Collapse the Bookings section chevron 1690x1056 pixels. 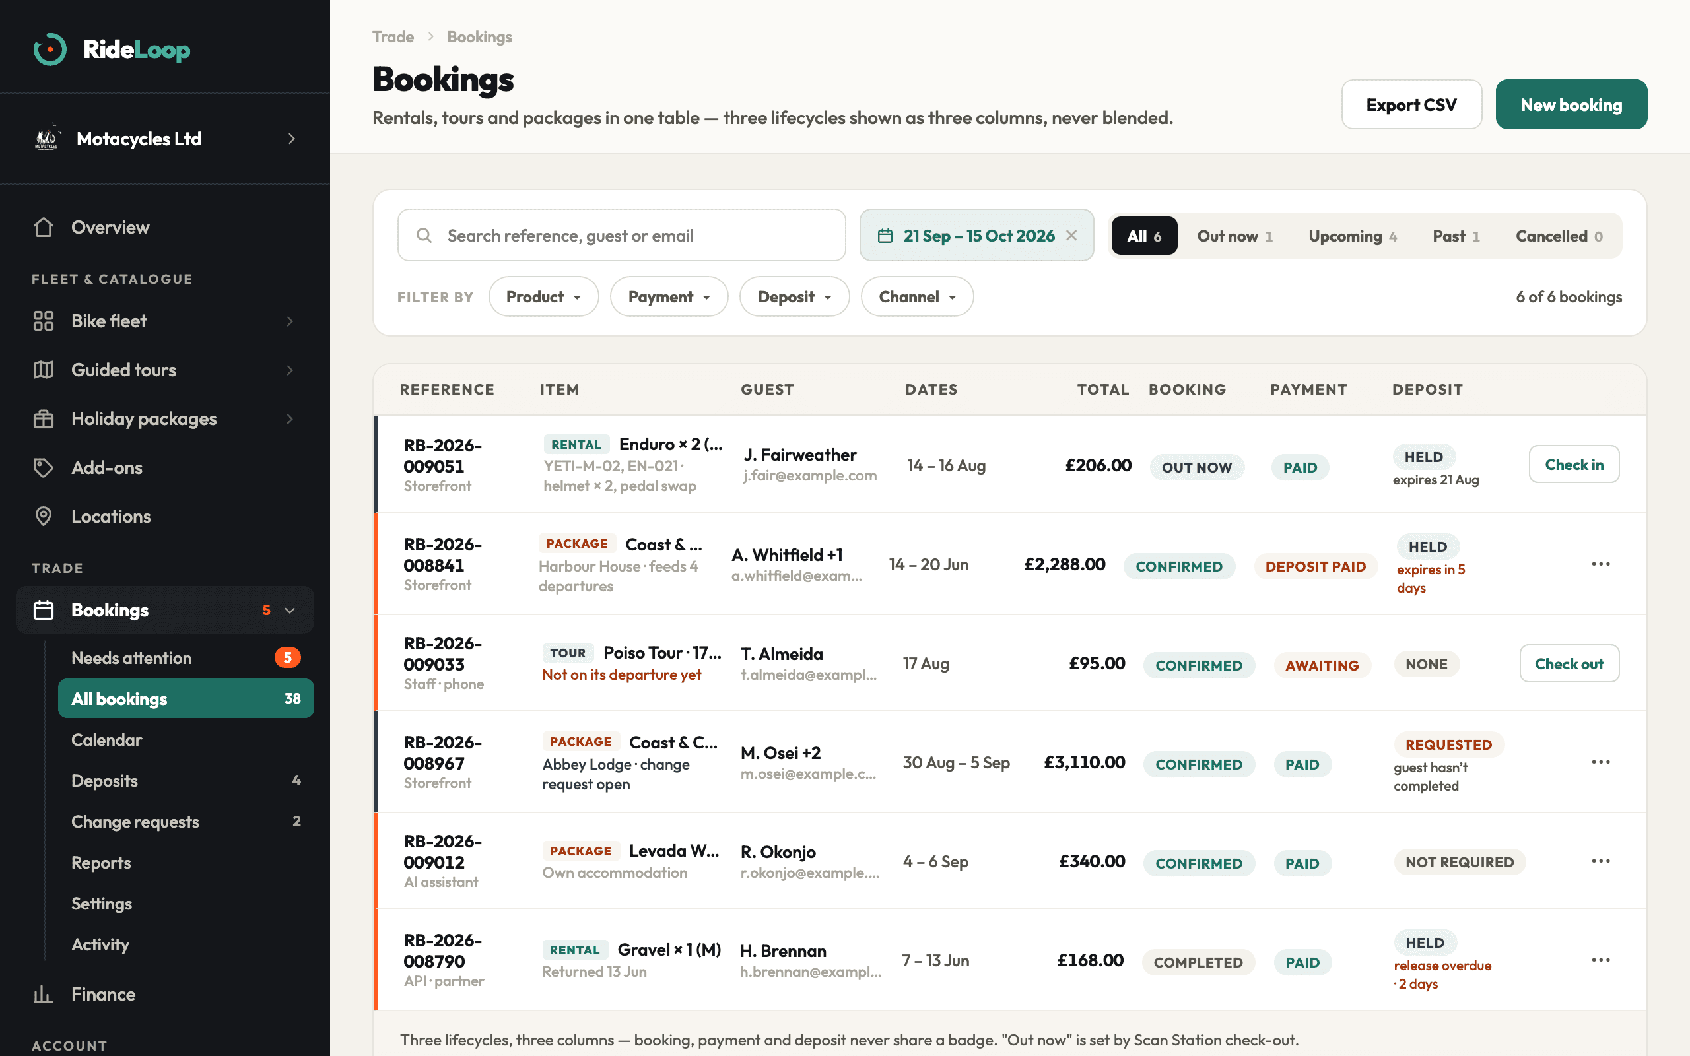point(290,610)
